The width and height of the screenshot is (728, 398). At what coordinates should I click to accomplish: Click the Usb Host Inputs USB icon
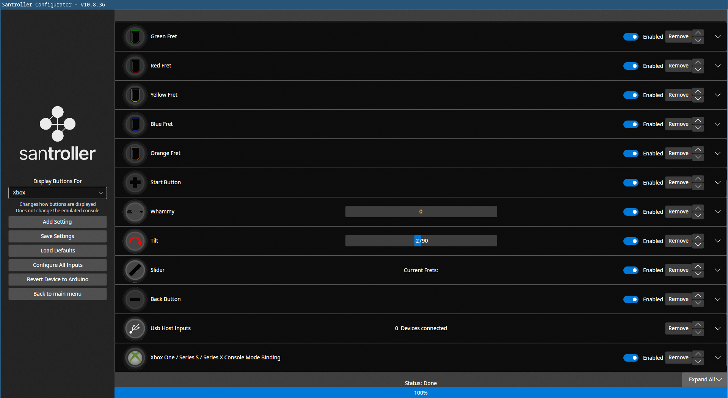[x=135, y=329]
